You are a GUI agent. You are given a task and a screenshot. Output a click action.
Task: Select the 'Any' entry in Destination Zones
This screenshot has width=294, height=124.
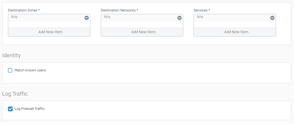pos(14,17)
